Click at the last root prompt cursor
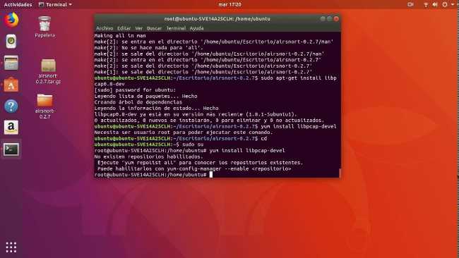The height and width of the screenshot is (258, 459). point(210,175)
